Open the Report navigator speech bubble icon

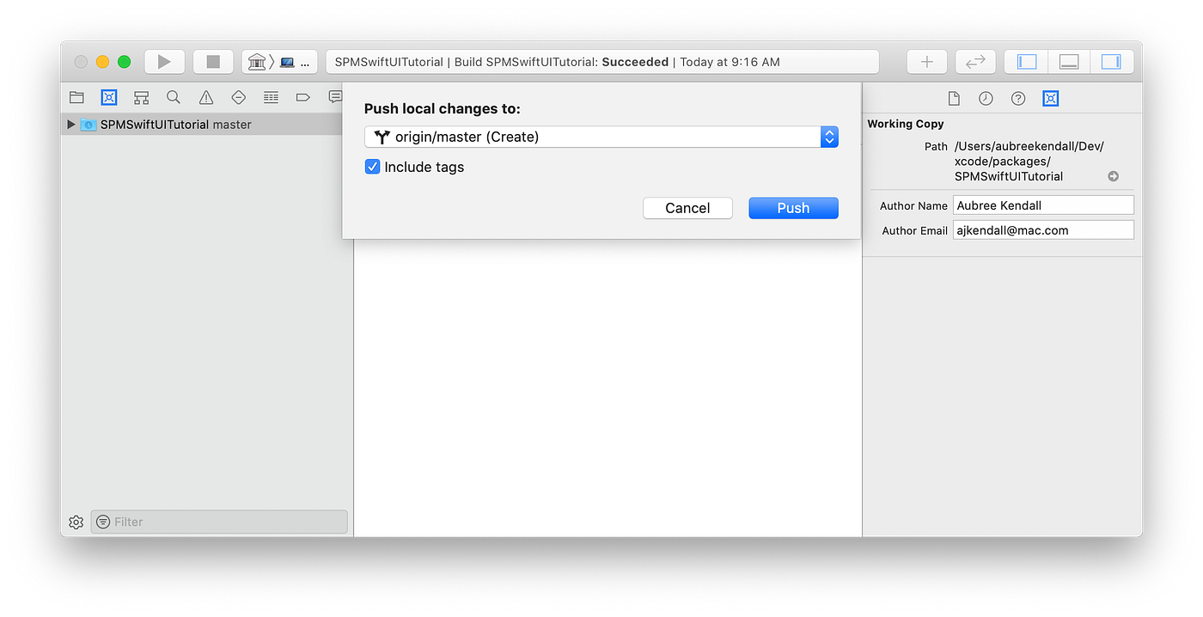(x=335, y=97)
